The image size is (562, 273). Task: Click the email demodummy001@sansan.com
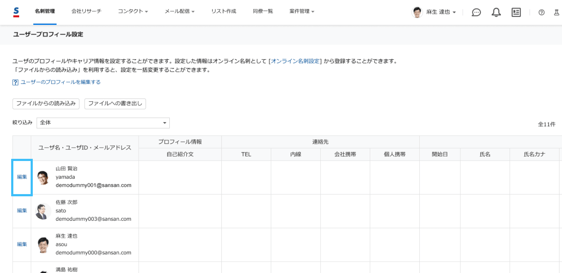pyautogui.click(x=94, y=185)
